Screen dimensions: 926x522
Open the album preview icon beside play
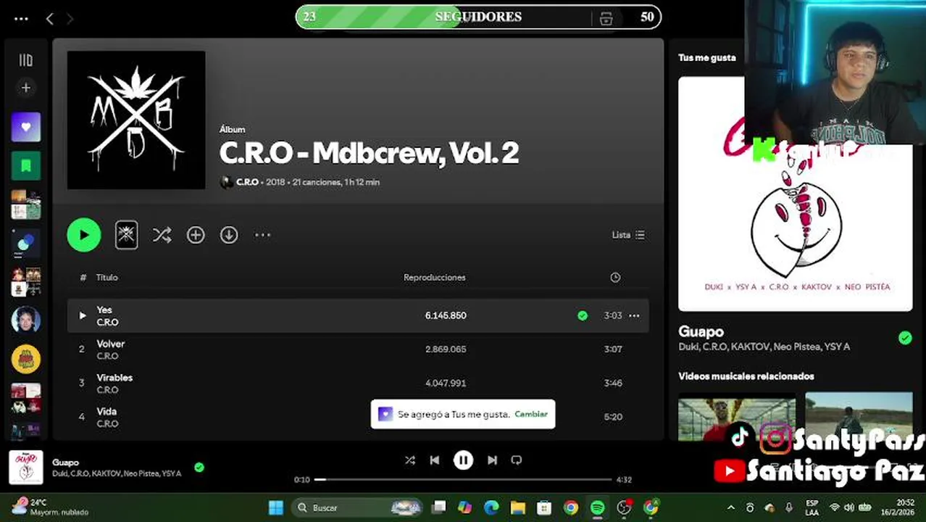tap(126, 235)
